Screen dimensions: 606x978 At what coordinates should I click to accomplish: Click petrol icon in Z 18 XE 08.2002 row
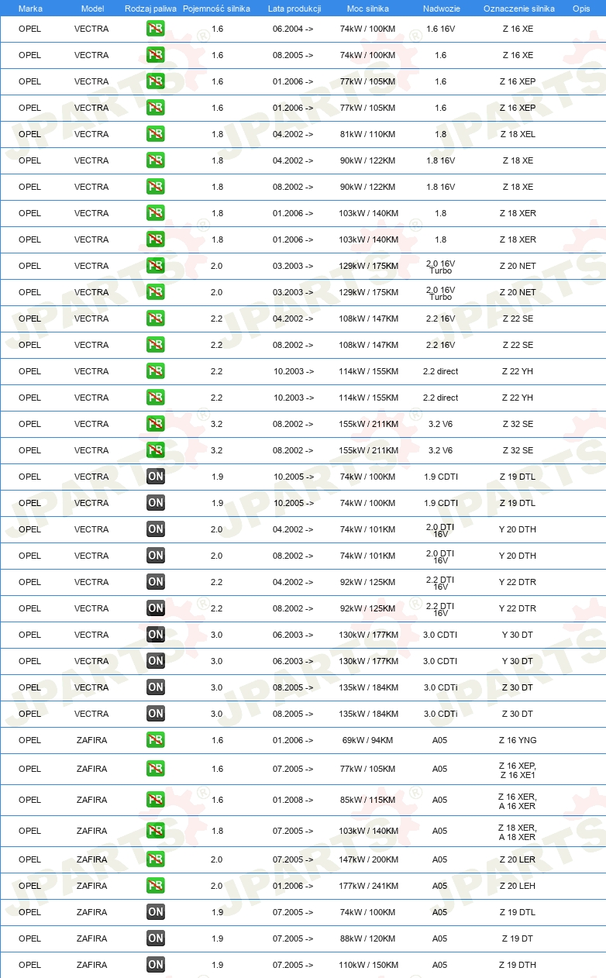(x=156, y=187)
